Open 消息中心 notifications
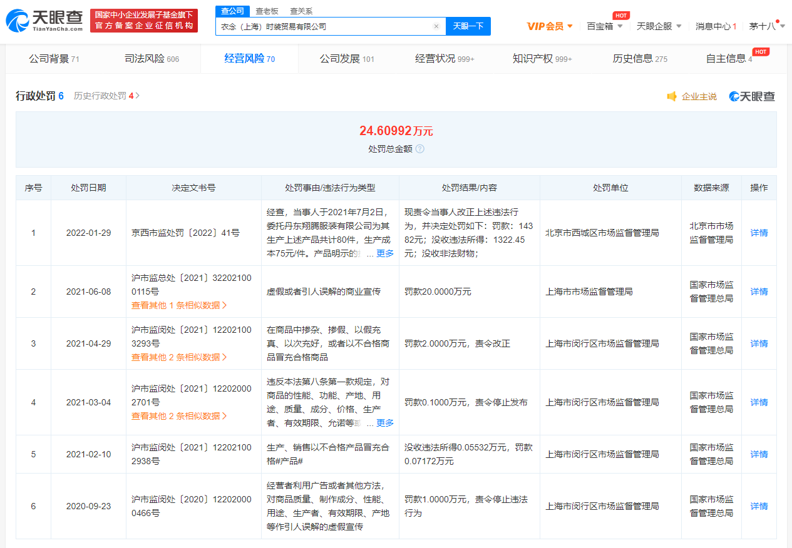The height and width of the screenshot is (548, 792). [x=716, y=26]
